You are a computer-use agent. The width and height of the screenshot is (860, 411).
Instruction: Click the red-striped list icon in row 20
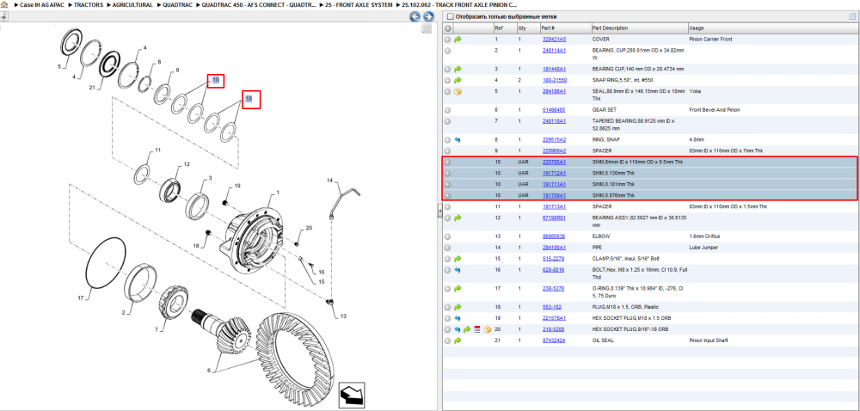point(476,329)
